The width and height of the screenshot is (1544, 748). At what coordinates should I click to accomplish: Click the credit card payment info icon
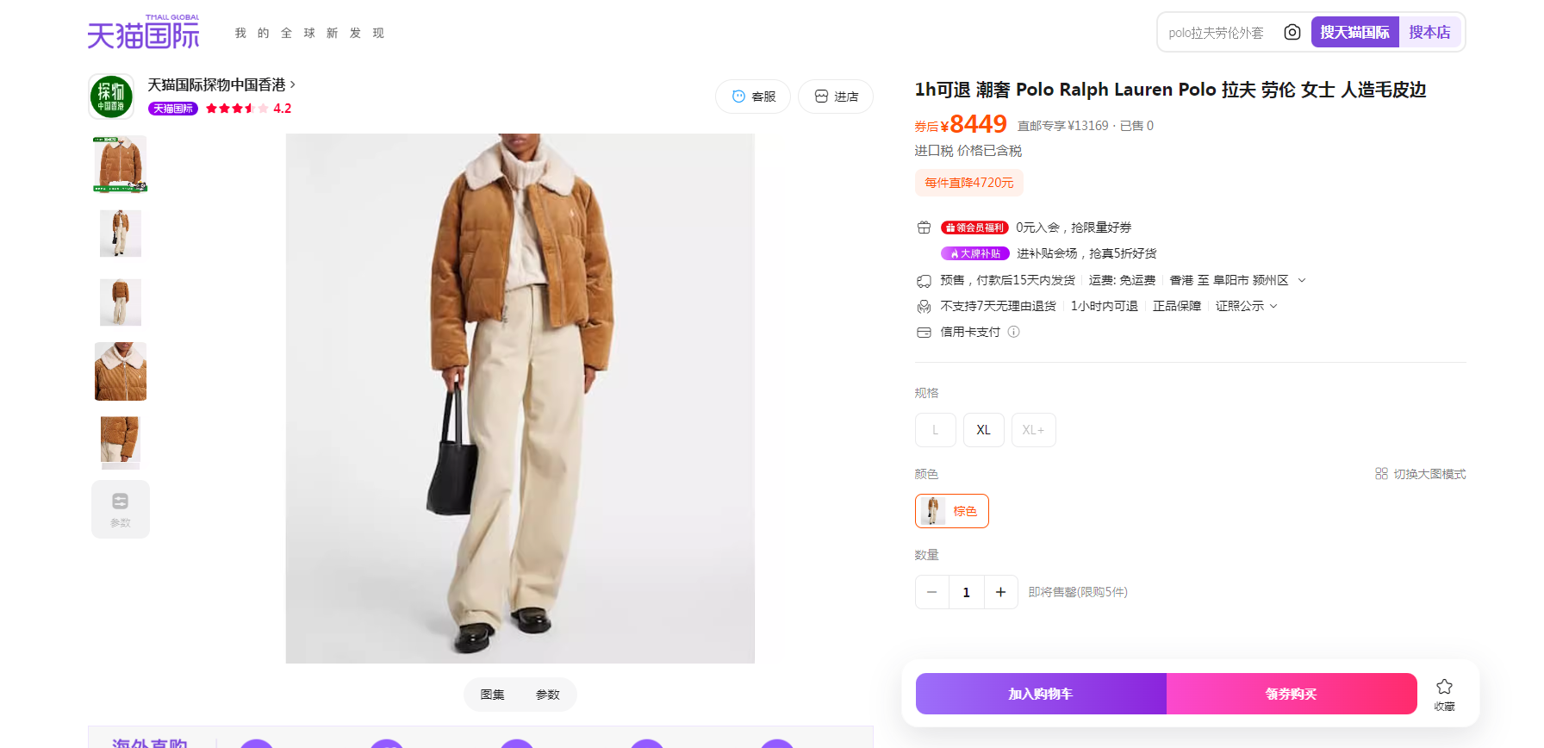pyautogui.click(x=1014, y=332)
